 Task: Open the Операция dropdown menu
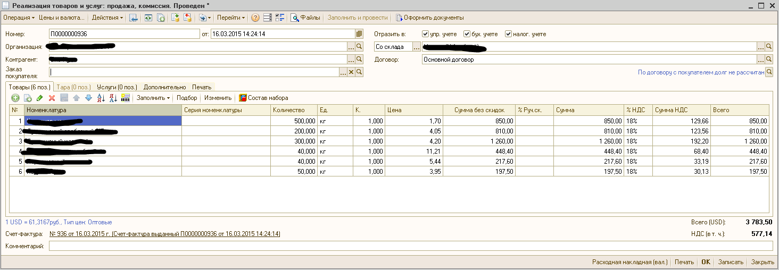coord(19,18)
